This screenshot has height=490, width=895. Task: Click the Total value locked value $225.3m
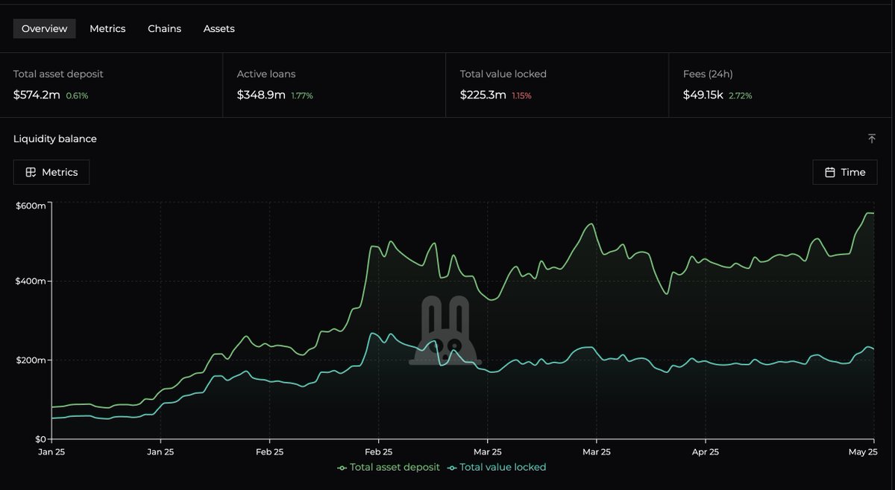coord(483,95)
